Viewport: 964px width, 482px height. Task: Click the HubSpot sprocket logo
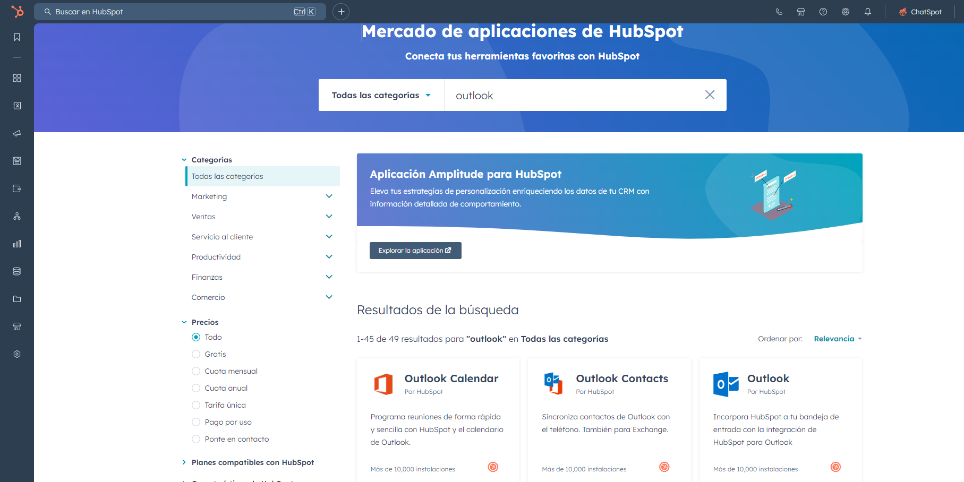pos(17,11)
